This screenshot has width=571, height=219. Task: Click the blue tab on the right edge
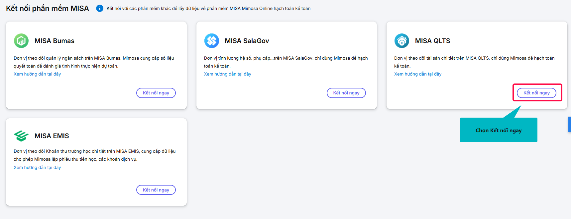(x=569, y=124)
